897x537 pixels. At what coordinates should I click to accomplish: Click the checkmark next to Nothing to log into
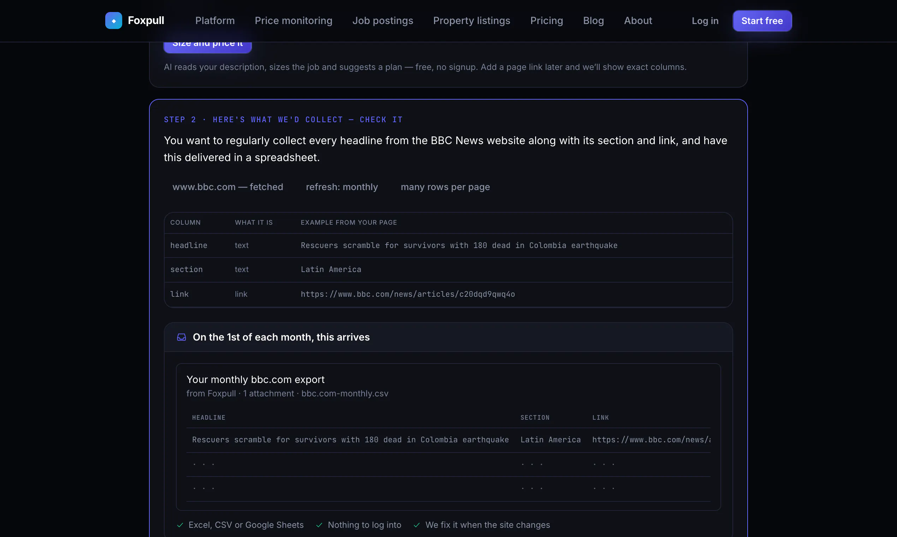(319, 525)
